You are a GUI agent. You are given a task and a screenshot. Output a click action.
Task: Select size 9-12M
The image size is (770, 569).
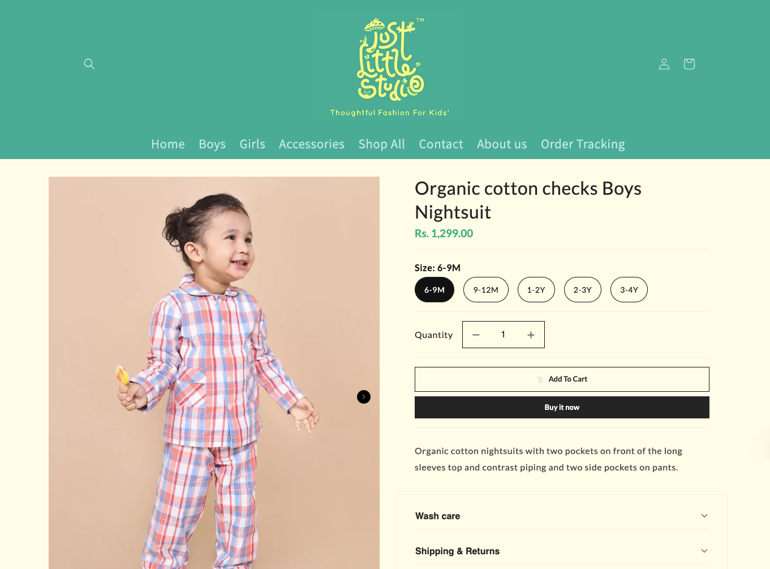pos(486,290)
